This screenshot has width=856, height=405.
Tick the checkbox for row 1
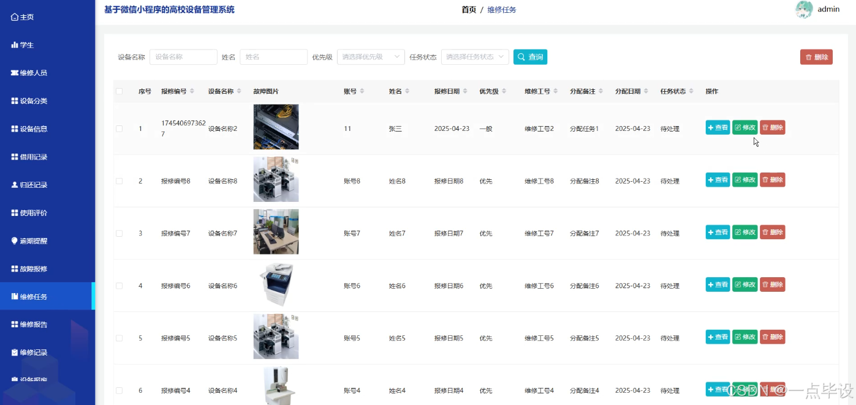point(121,127)
